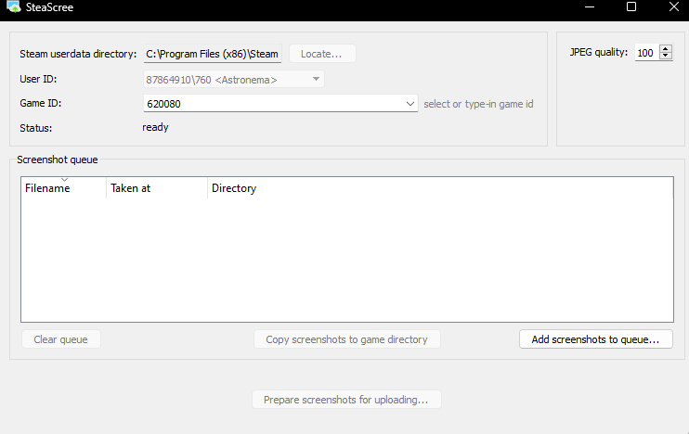
Task: Focus the Steam userdata directory field
Action: pos(212,54)
